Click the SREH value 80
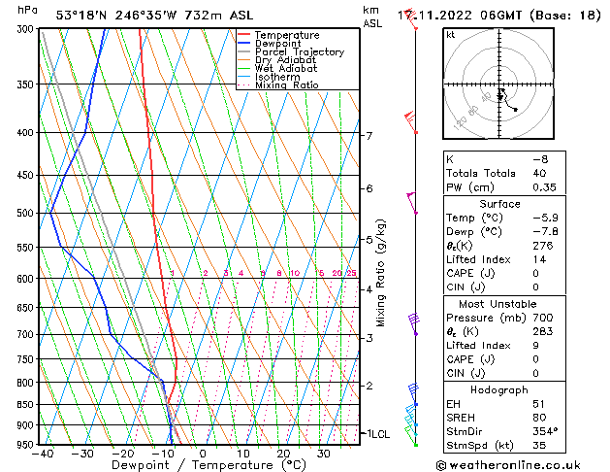Screen dimensions: 610x472 (x=539, y=418)
